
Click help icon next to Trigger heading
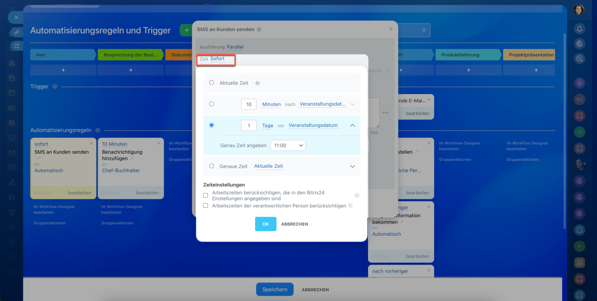tap(55, 87)
